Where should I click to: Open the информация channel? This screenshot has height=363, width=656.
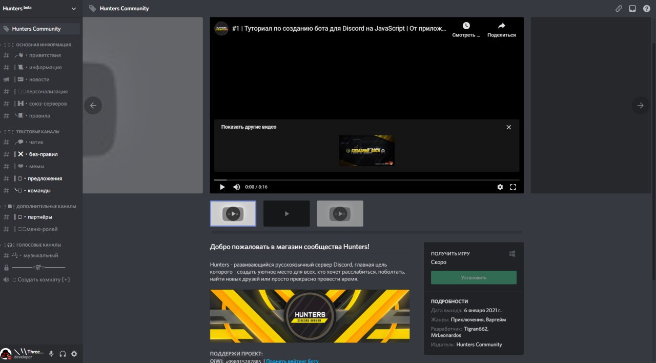[40, 67]
